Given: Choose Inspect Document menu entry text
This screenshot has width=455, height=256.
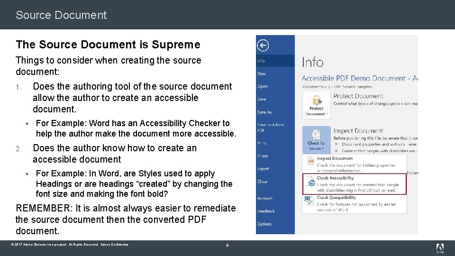Looking at the screenshot, I should tap(335, 158).
